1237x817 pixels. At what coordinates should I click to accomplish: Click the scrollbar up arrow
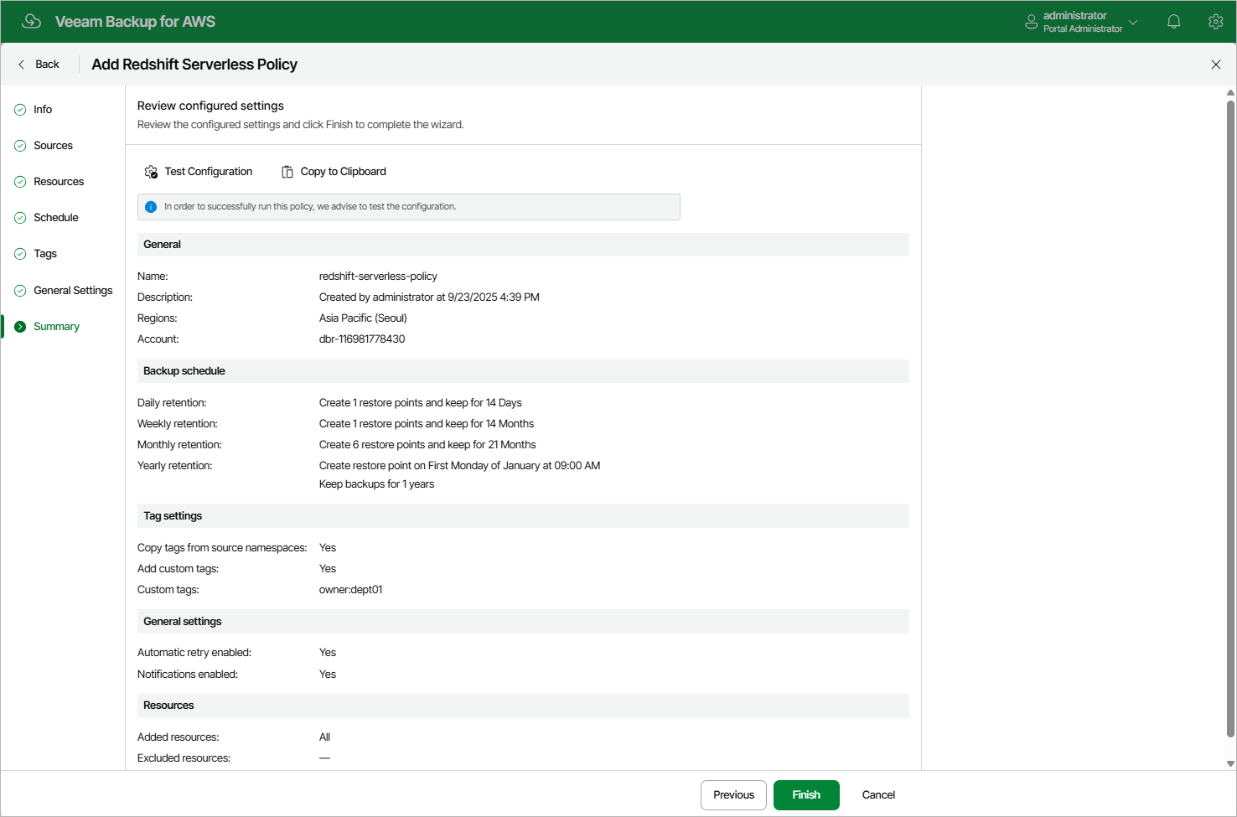pyautogui.click(x=1230, y=92)
